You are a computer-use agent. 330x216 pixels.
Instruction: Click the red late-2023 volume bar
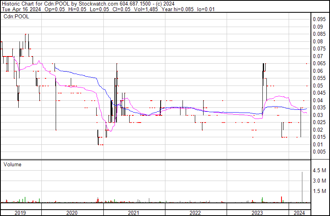(x=281, y=200)
